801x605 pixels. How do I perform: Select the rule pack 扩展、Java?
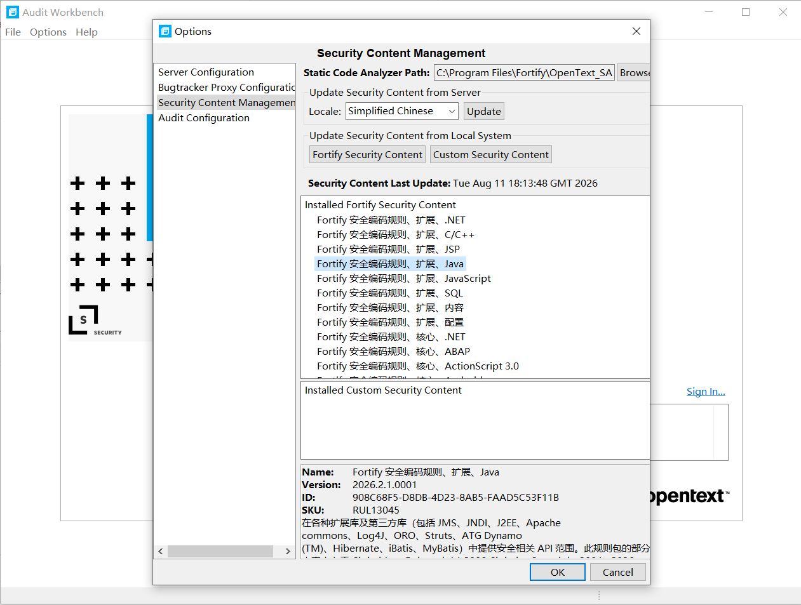[x=391, y=264]
